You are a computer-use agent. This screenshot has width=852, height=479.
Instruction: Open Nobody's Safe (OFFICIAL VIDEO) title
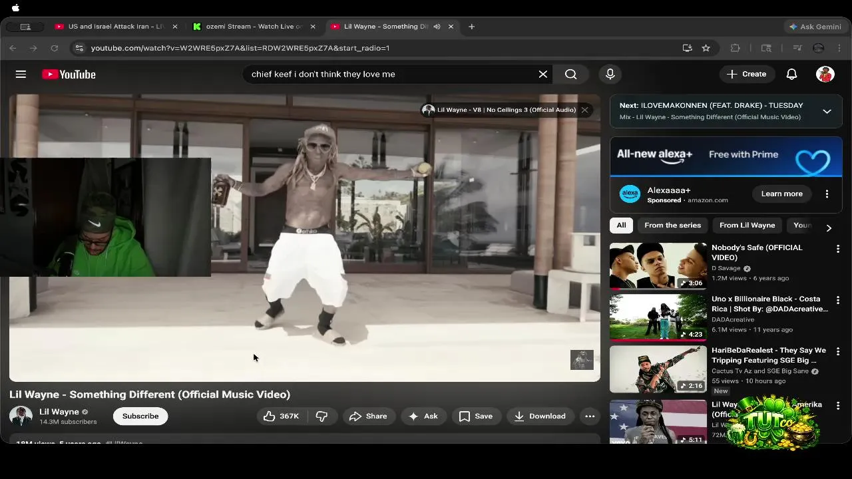coord(757,252)
